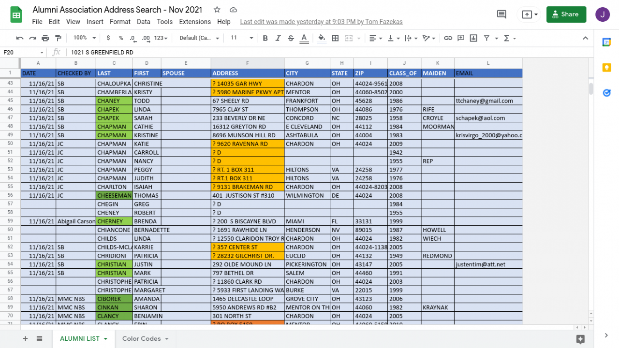This screenshot has width=619, height=348.
Task: Open the font size 11 dropdown
Action: 242,38
